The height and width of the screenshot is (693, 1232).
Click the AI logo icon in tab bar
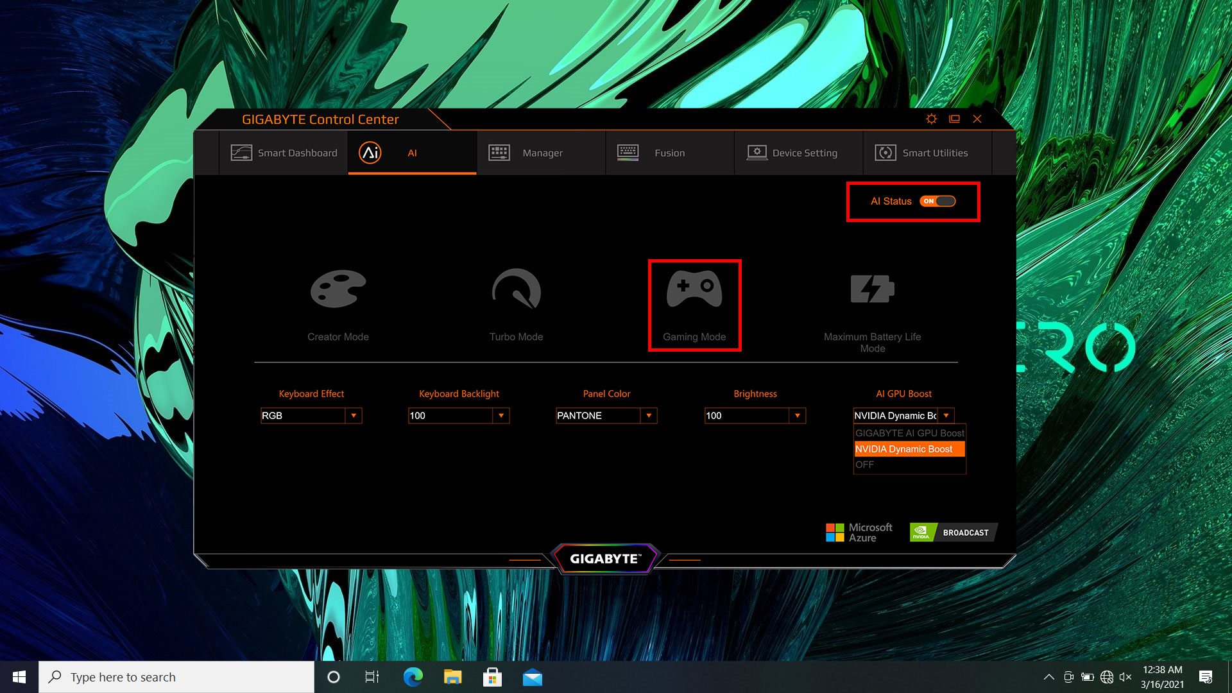(x=370, y=153)
